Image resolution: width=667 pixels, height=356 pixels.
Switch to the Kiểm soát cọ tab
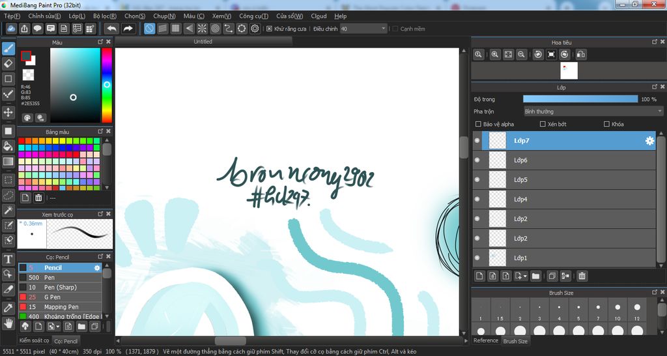34,340
